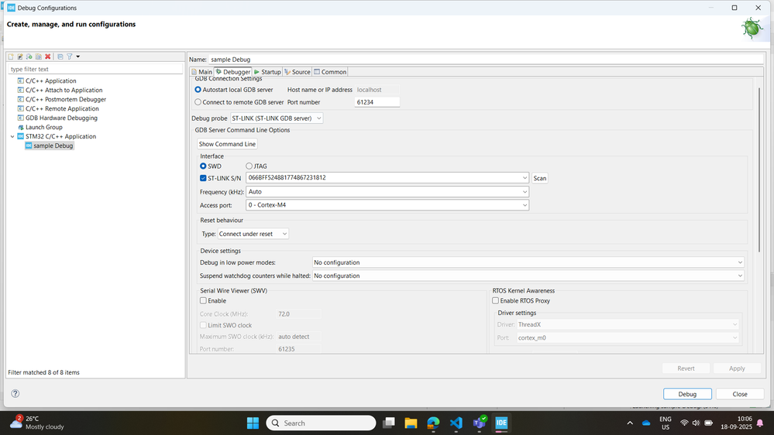Open Debug in low power modes dropdown
Screen dimensions: 774x435
click(x=528, y=262)
